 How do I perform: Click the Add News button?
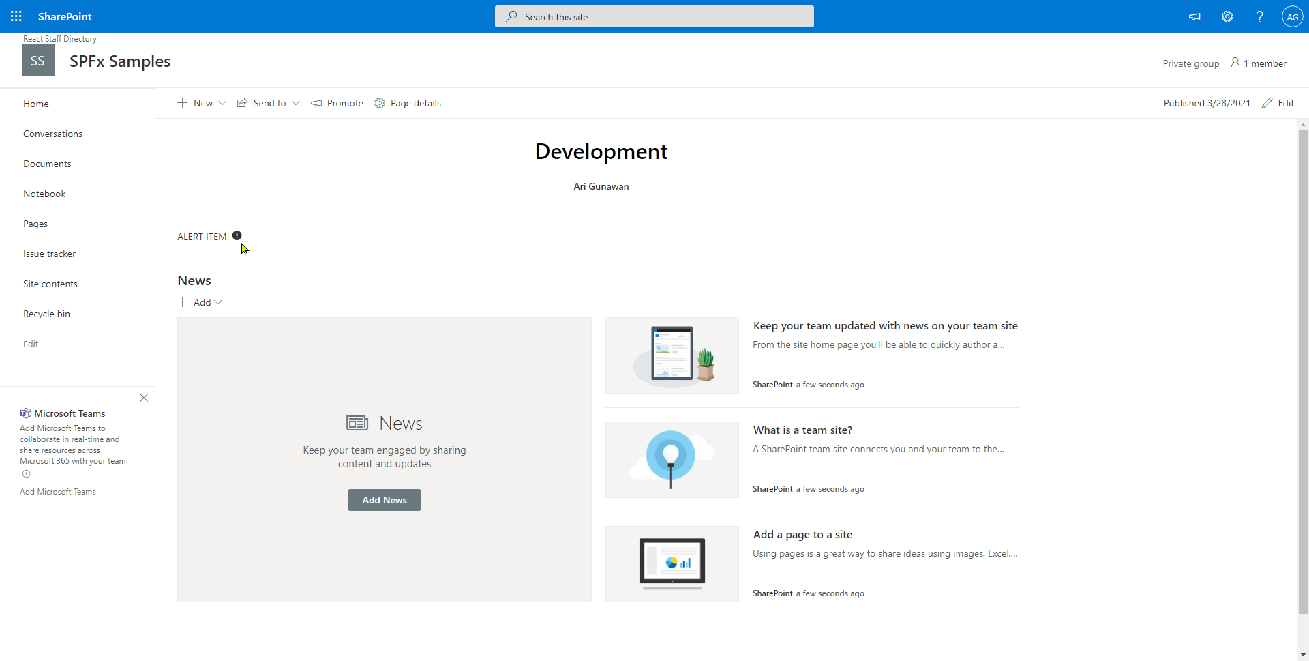384,499
